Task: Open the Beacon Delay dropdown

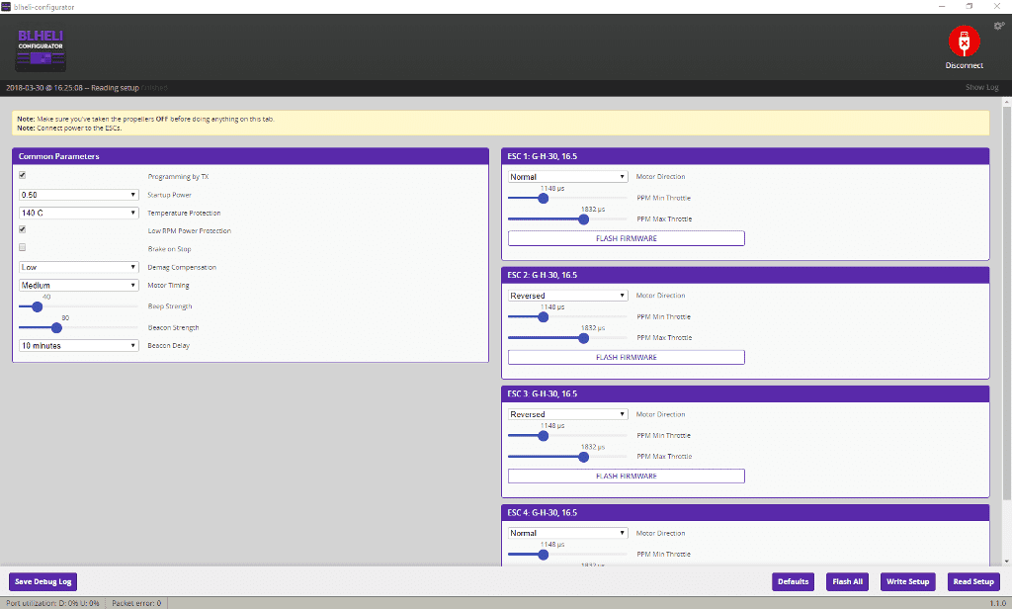Action: pyautogui.click(x=79, y=345)
